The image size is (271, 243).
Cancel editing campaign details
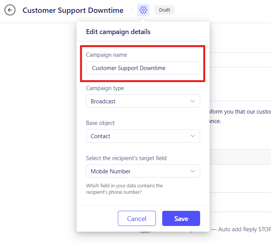[x=137, y=218]
